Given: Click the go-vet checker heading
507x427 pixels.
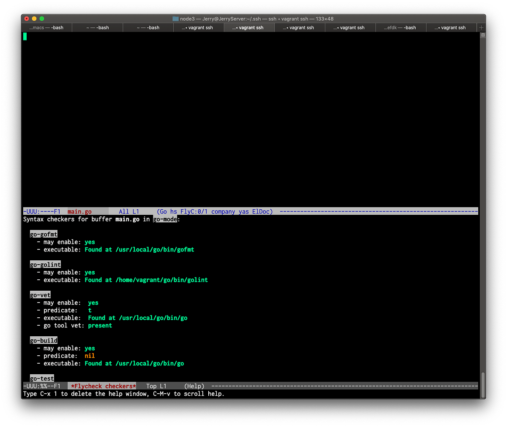Looking at the screenshot, I should pos(40,295).
